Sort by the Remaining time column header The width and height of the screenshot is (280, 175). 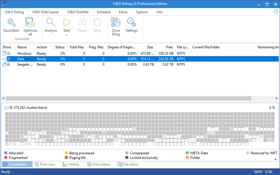pyautogui.click(x=268, y=47)
